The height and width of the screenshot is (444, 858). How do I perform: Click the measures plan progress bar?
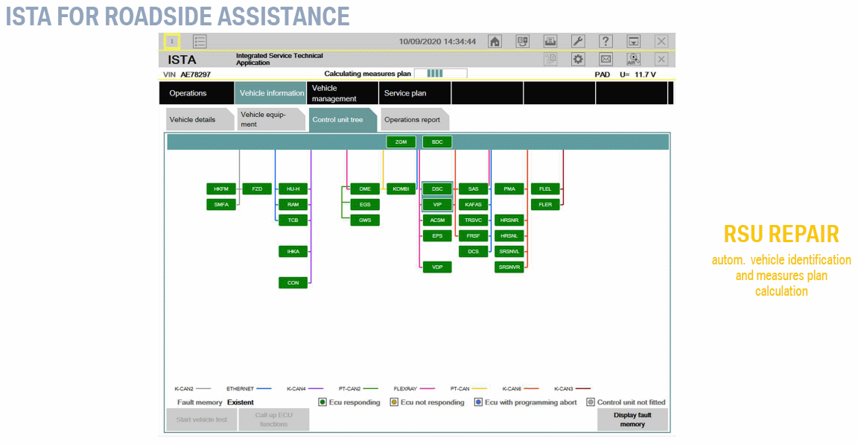440,73
